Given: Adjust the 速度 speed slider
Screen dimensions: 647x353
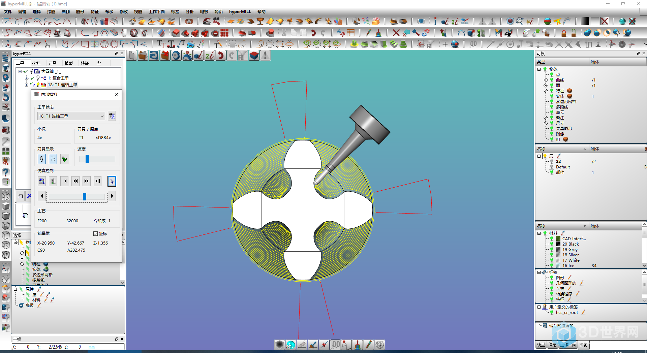Looking at the screenshot, I should pos(87,159).
